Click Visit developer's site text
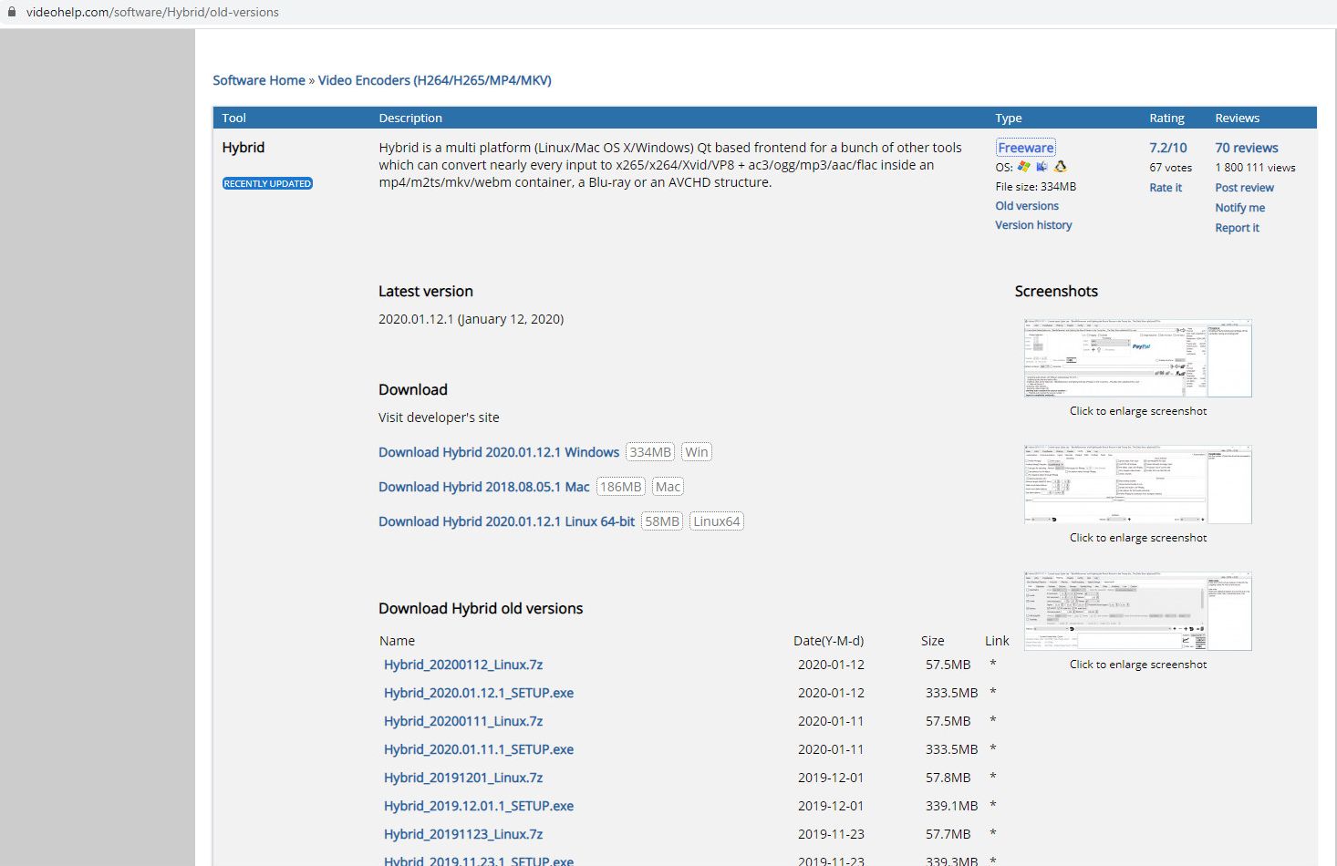Viewport: 1337px width, 866px height. point(439,418)
